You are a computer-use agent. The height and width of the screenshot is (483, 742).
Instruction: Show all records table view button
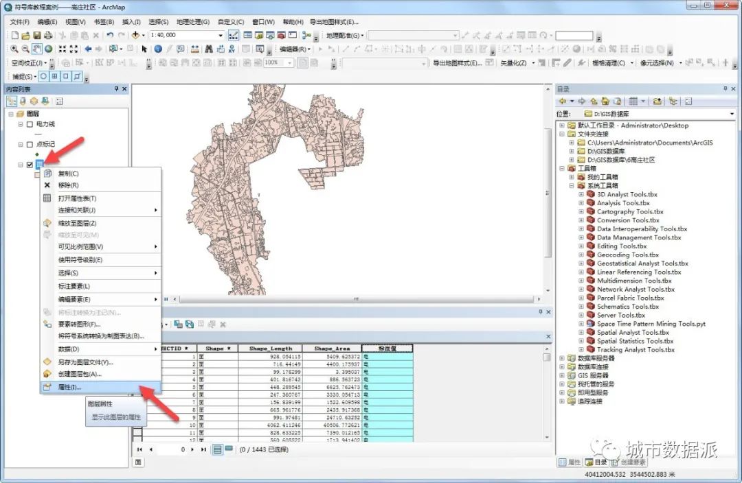point(217,449)
